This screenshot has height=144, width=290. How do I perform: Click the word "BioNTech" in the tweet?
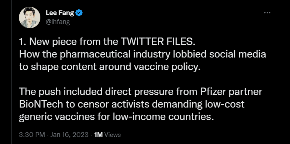[x=37, y=103]
